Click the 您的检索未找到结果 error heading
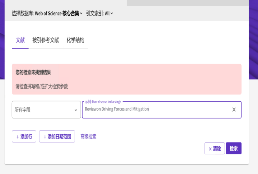Viewport: 258px width, 174px height. point(33,72)
